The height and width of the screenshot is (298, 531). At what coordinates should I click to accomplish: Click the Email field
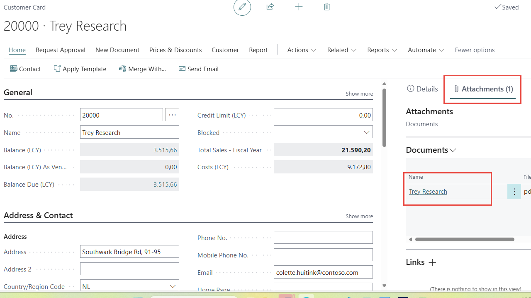tap(323, 272)
